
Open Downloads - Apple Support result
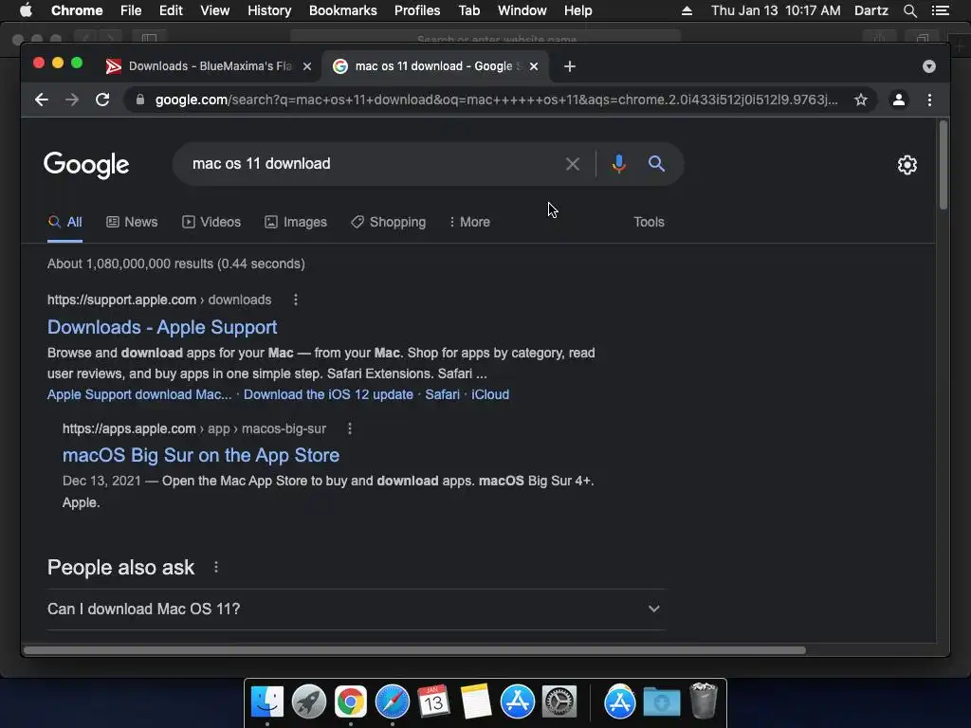162,327
